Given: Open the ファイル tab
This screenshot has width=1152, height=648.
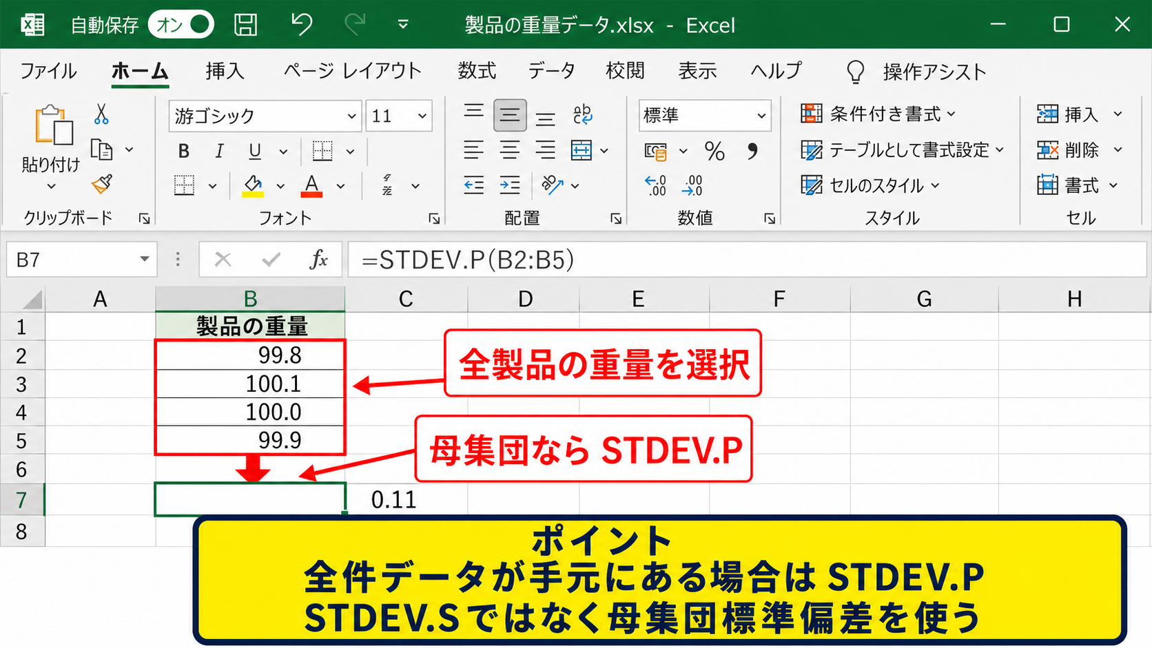Looking at the screenshot, I should [x=48, y=71].
